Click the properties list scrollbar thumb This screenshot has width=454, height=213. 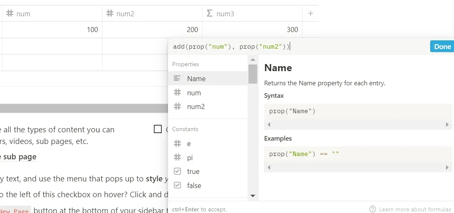pos(253,74)
